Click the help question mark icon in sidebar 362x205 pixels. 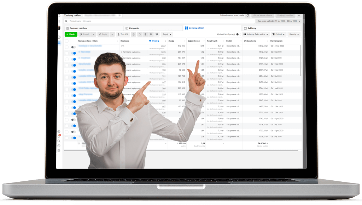tap(59, 145)
